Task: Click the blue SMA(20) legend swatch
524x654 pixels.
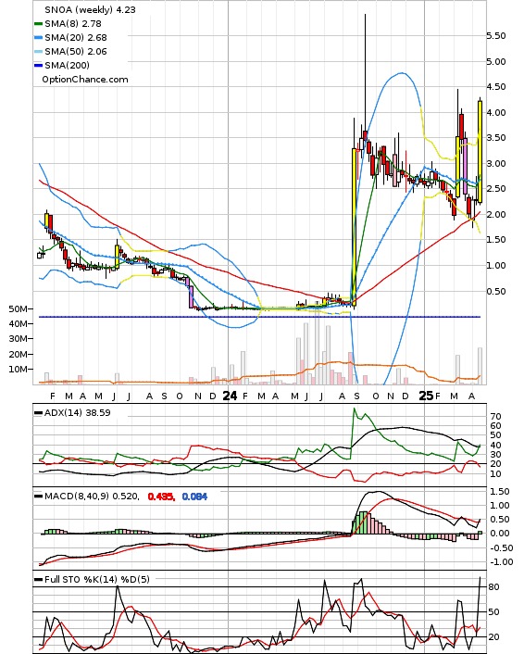Action: 38,38
